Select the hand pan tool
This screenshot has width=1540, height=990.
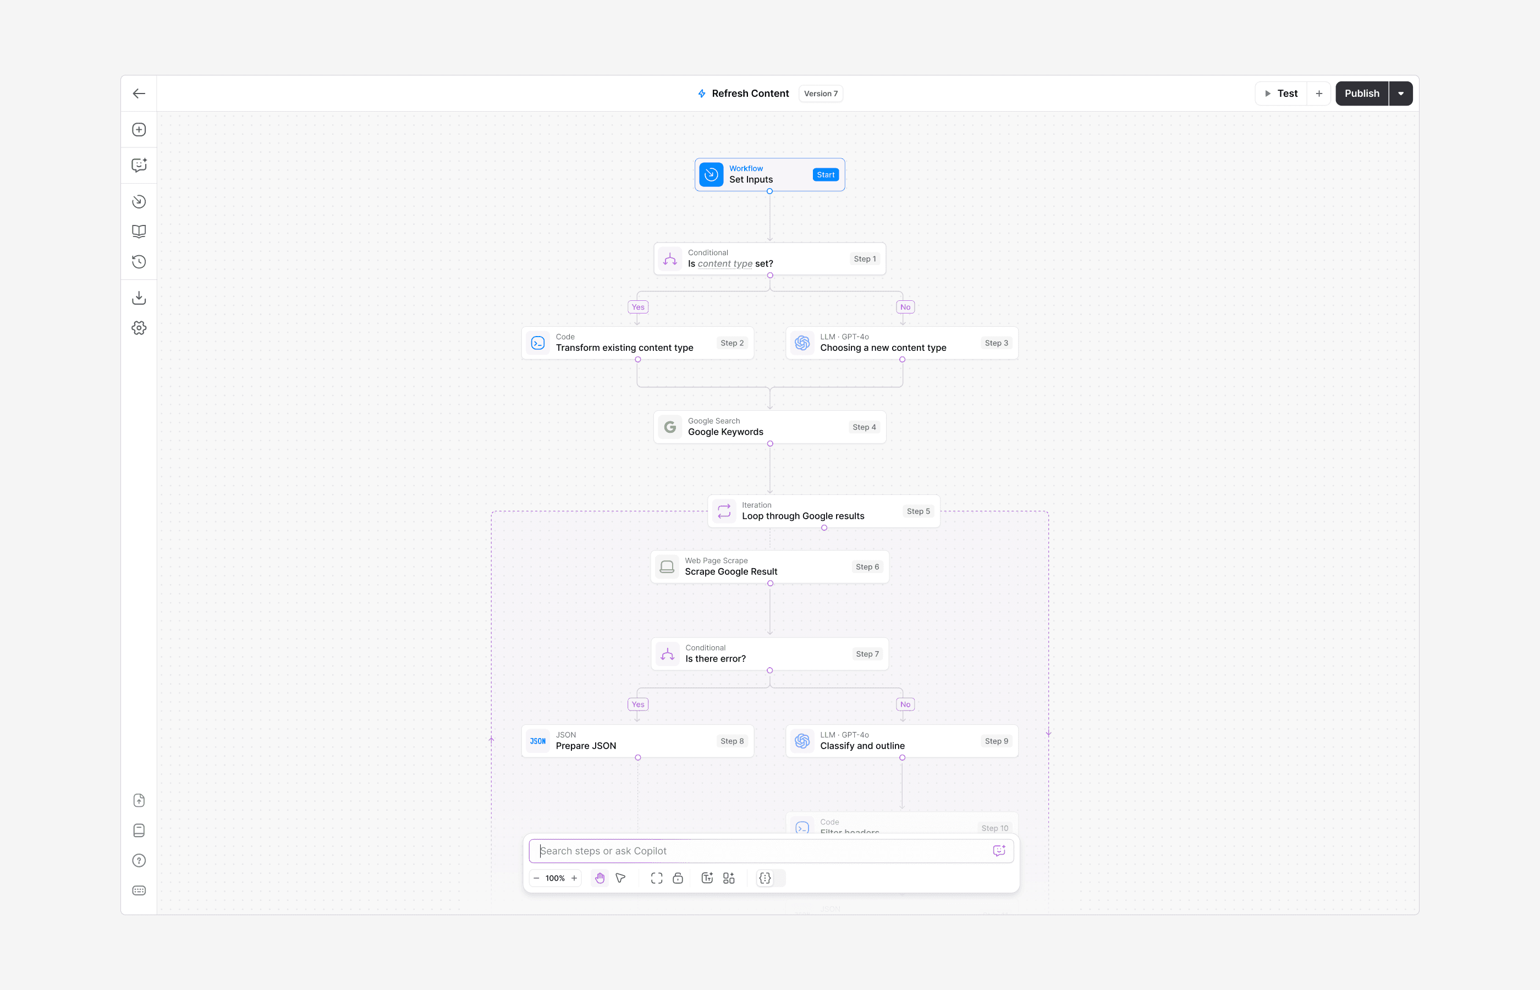pos(599,878)
